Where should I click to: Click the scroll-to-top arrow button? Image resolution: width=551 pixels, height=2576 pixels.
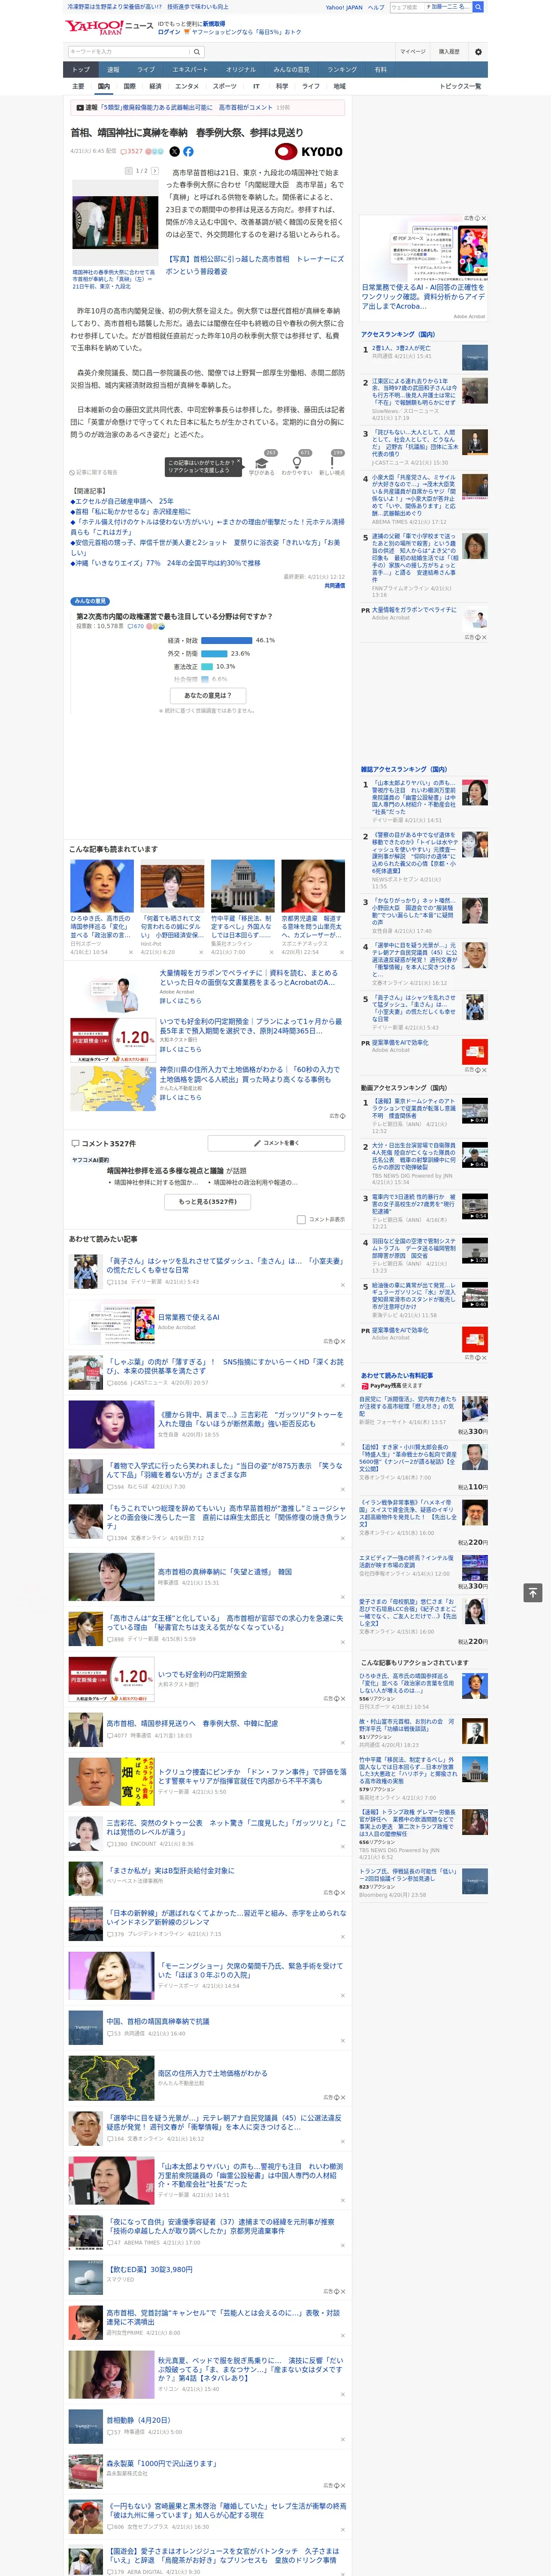[533, 1592]
